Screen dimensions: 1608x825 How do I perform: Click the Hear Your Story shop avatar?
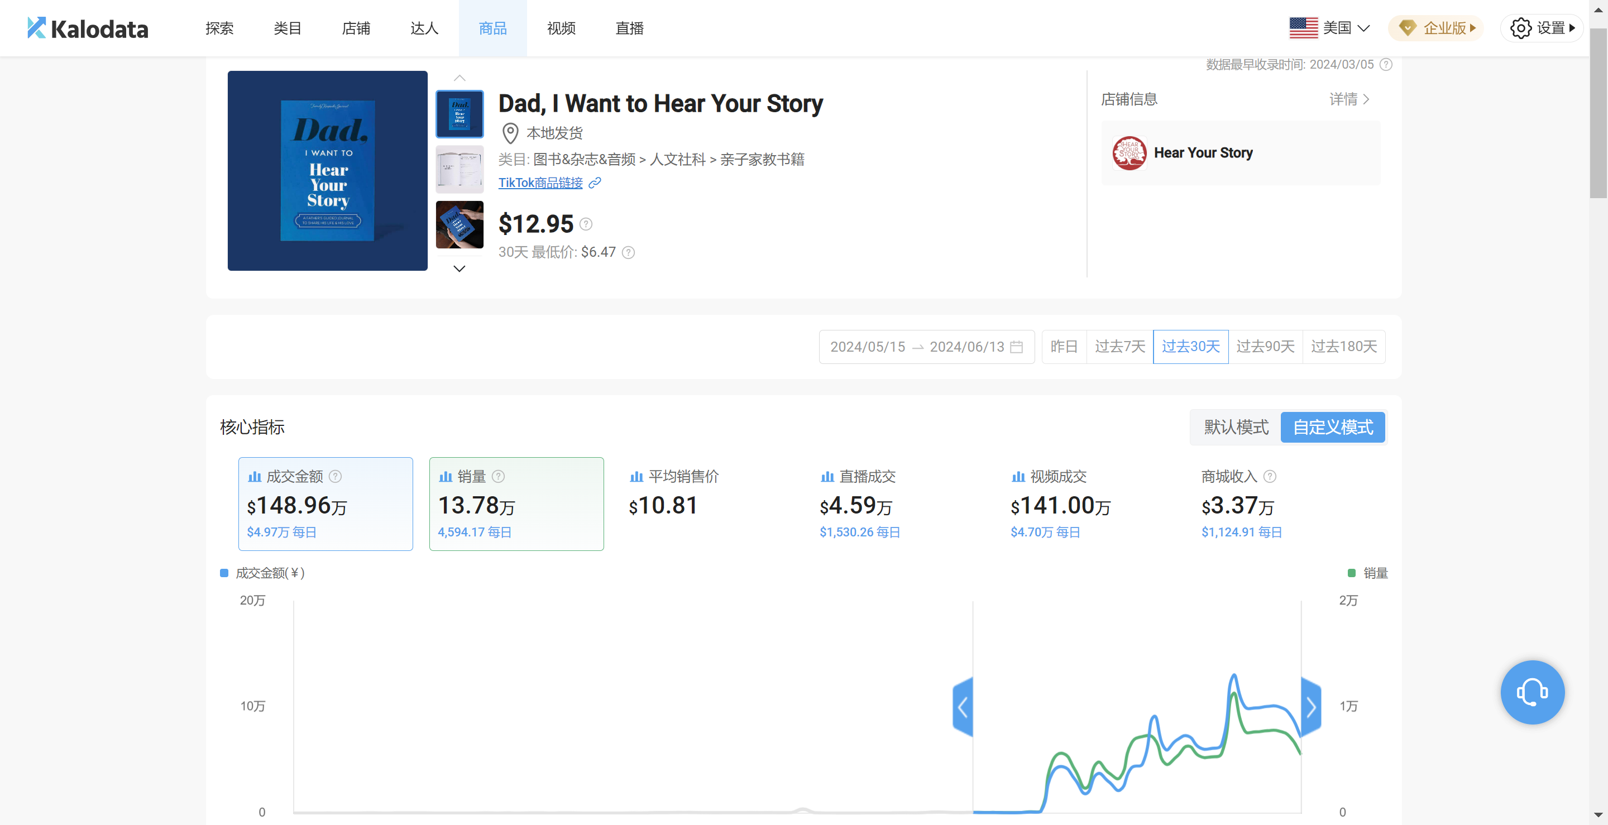pos(1129,153)
